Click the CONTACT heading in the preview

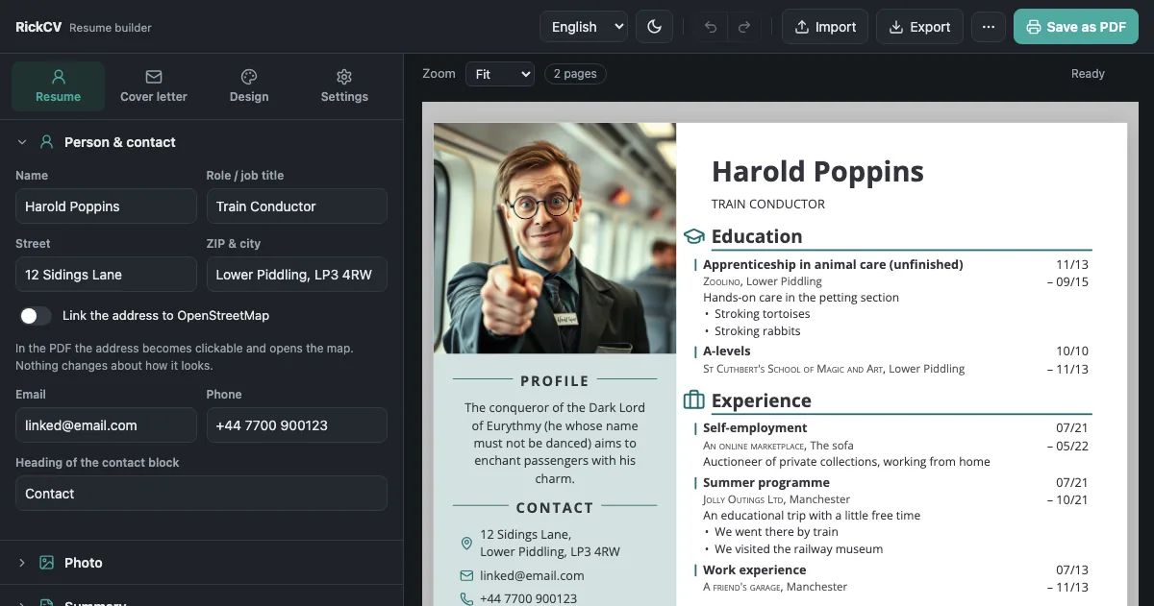pos(555,508)
